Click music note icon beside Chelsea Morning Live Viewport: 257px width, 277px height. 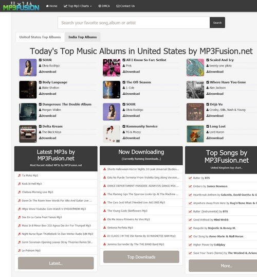tap(19, 192)
